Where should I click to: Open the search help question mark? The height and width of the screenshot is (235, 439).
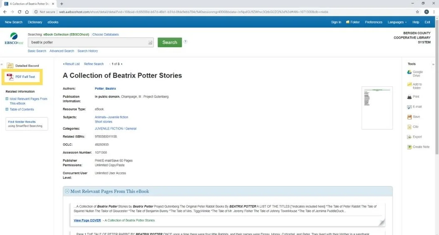click(185, 42)
